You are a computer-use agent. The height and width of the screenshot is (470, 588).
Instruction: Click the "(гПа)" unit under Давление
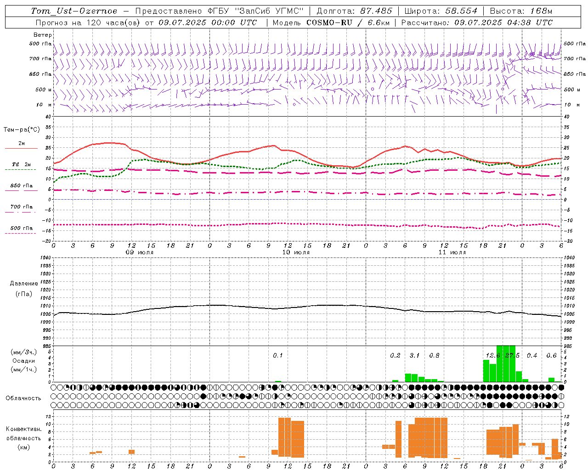tap(24, 294)
